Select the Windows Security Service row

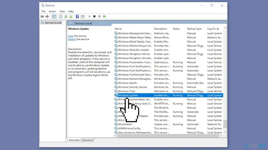click(x=168, y=87)
